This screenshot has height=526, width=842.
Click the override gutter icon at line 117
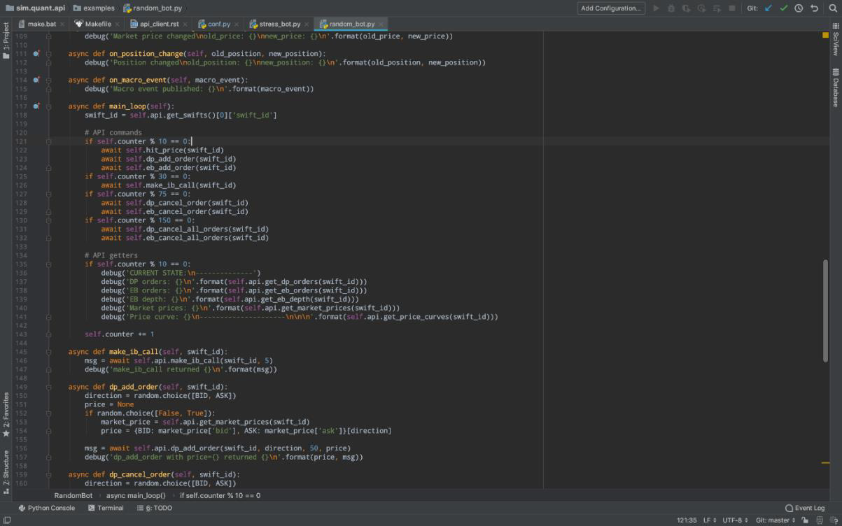(36, 106)
